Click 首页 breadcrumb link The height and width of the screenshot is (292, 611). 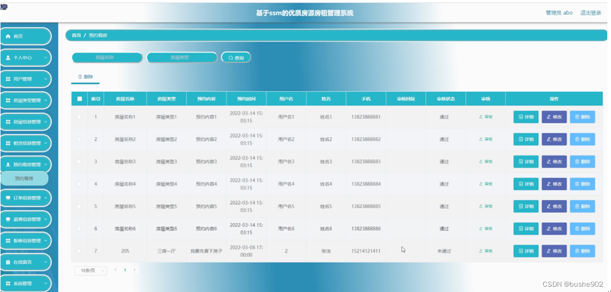click(x=76, y=35)
